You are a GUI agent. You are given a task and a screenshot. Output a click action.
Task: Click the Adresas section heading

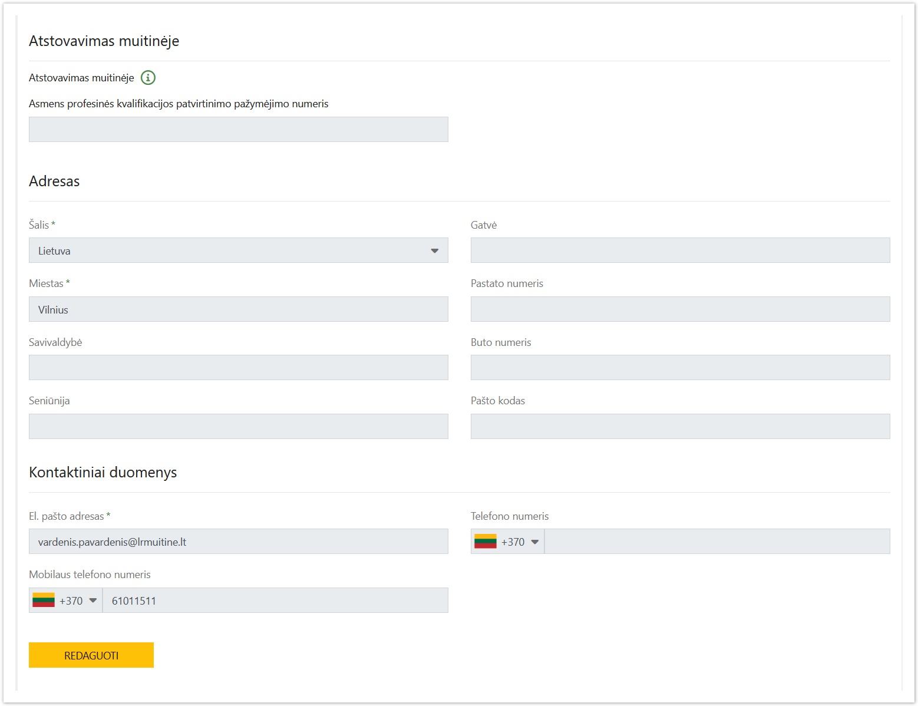coord(54,182)
